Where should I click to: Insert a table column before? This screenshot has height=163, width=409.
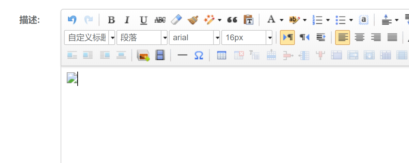tap(304, 55)
